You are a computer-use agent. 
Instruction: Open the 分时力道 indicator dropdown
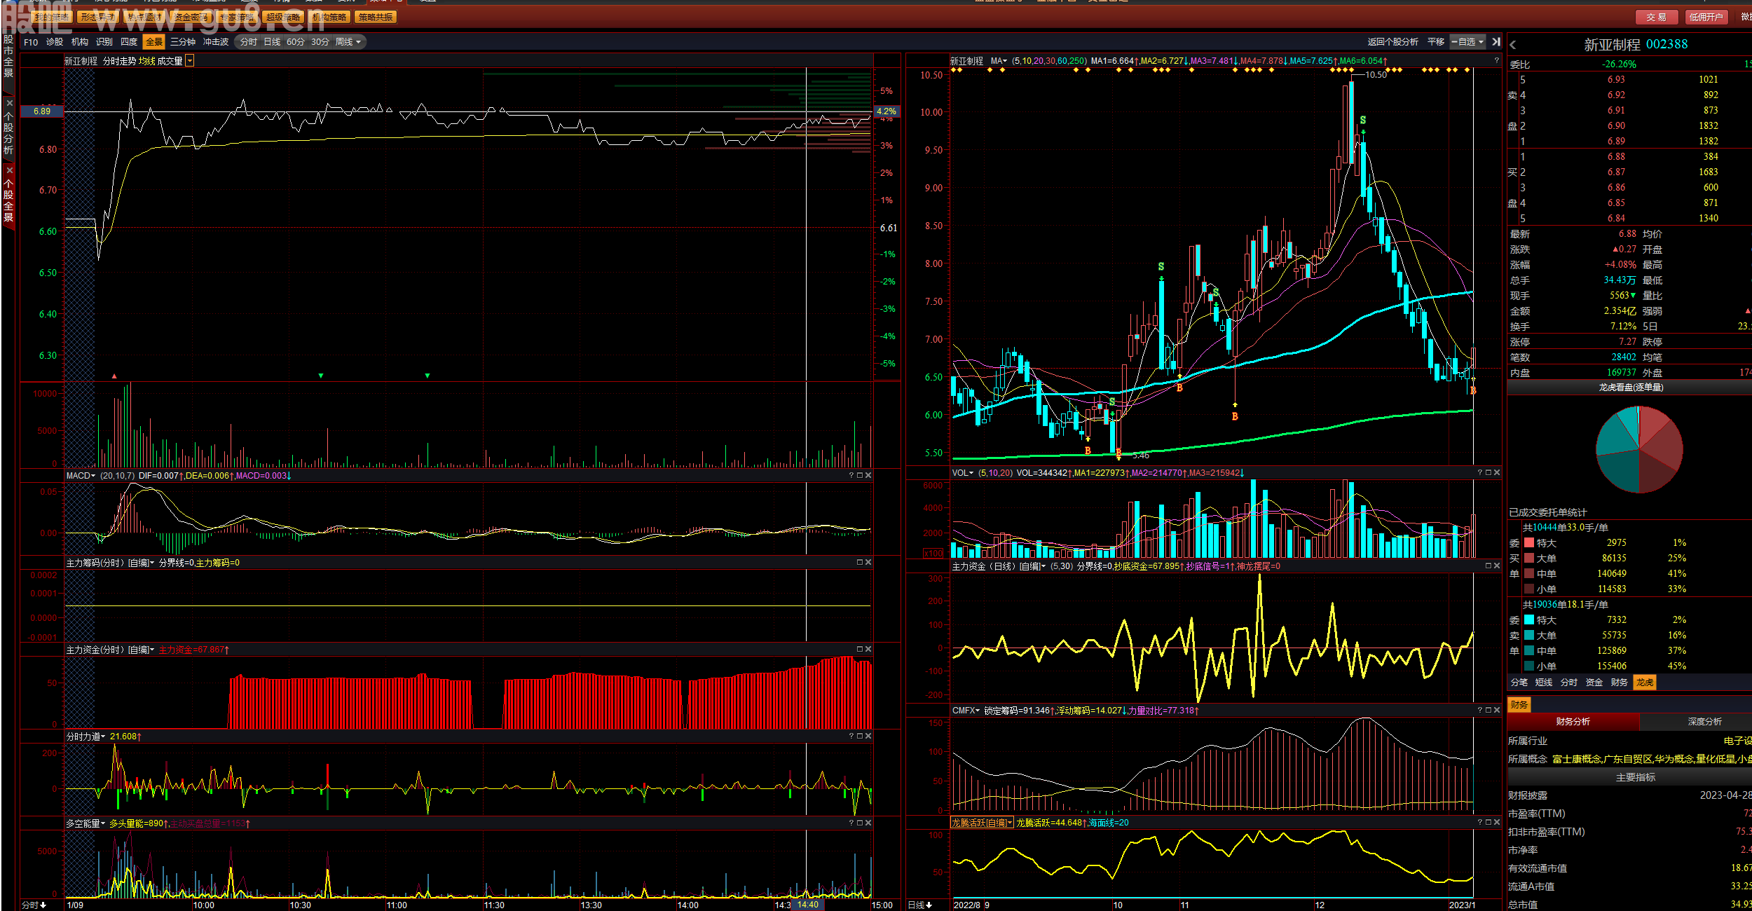click(85, 737)
